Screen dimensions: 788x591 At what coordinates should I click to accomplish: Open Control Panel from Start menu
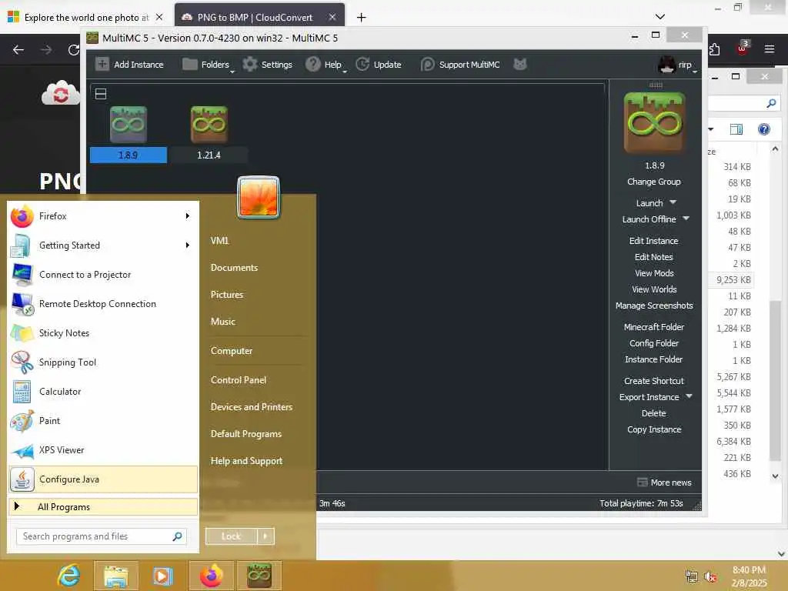[239, 380]
